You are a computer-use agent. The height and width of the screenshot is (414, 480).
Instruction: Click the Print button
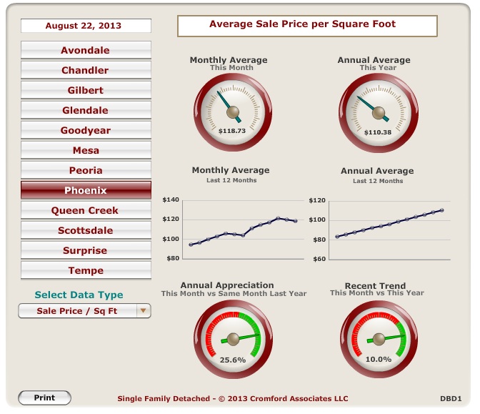coord(45,398)
